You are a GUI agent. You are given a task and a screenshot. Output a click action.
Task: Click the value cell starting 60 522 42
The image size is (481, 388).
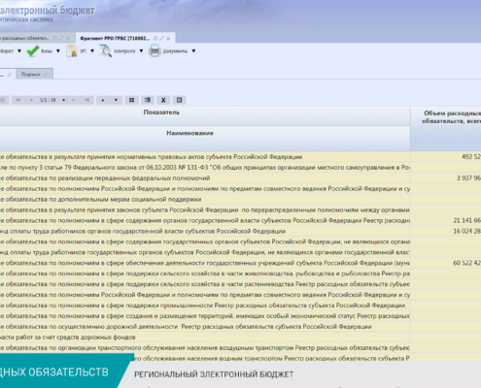[446, 263]
